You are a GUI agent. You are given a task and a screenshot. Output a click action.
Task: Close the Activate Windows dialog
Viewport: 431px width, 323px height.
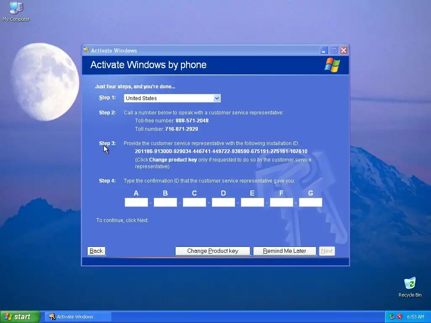[343, 50]
